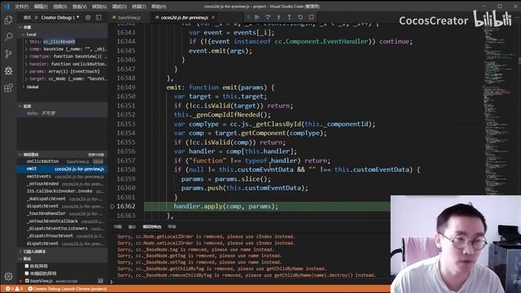Screen dimensions: 521x293
Task: Toggle the 所有异常 breakpoint checkbox
Action: click(27, 266)
